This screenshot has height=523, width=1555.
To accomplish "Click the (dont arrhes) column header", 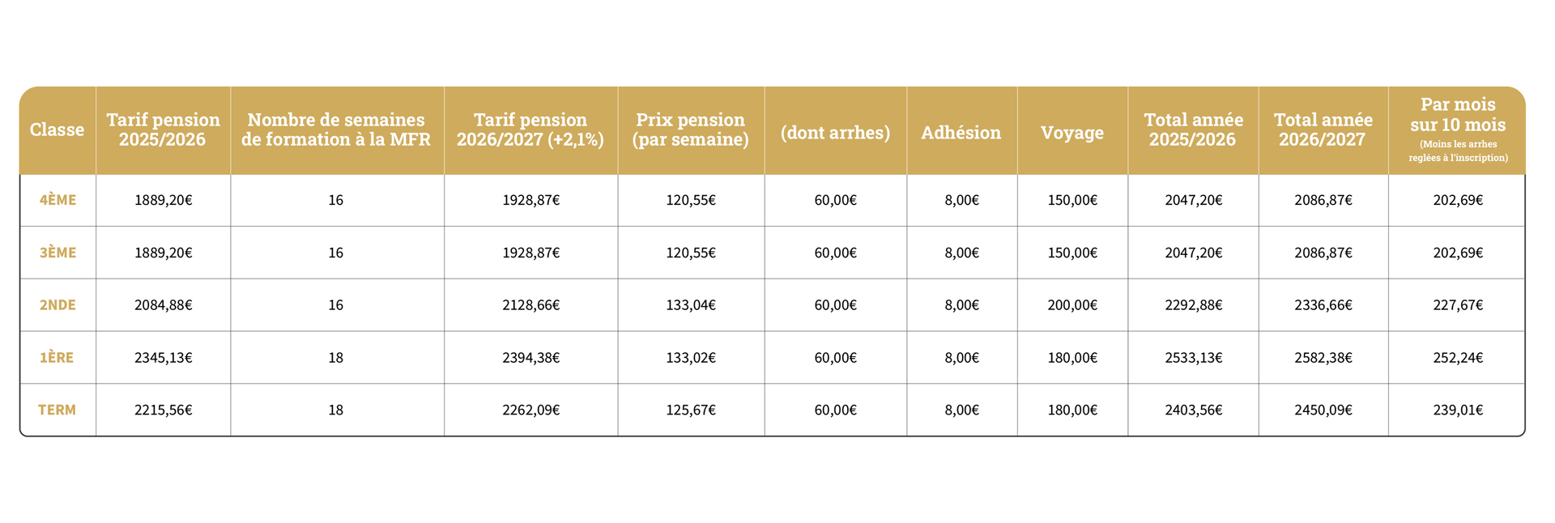I will click(835, 132).
